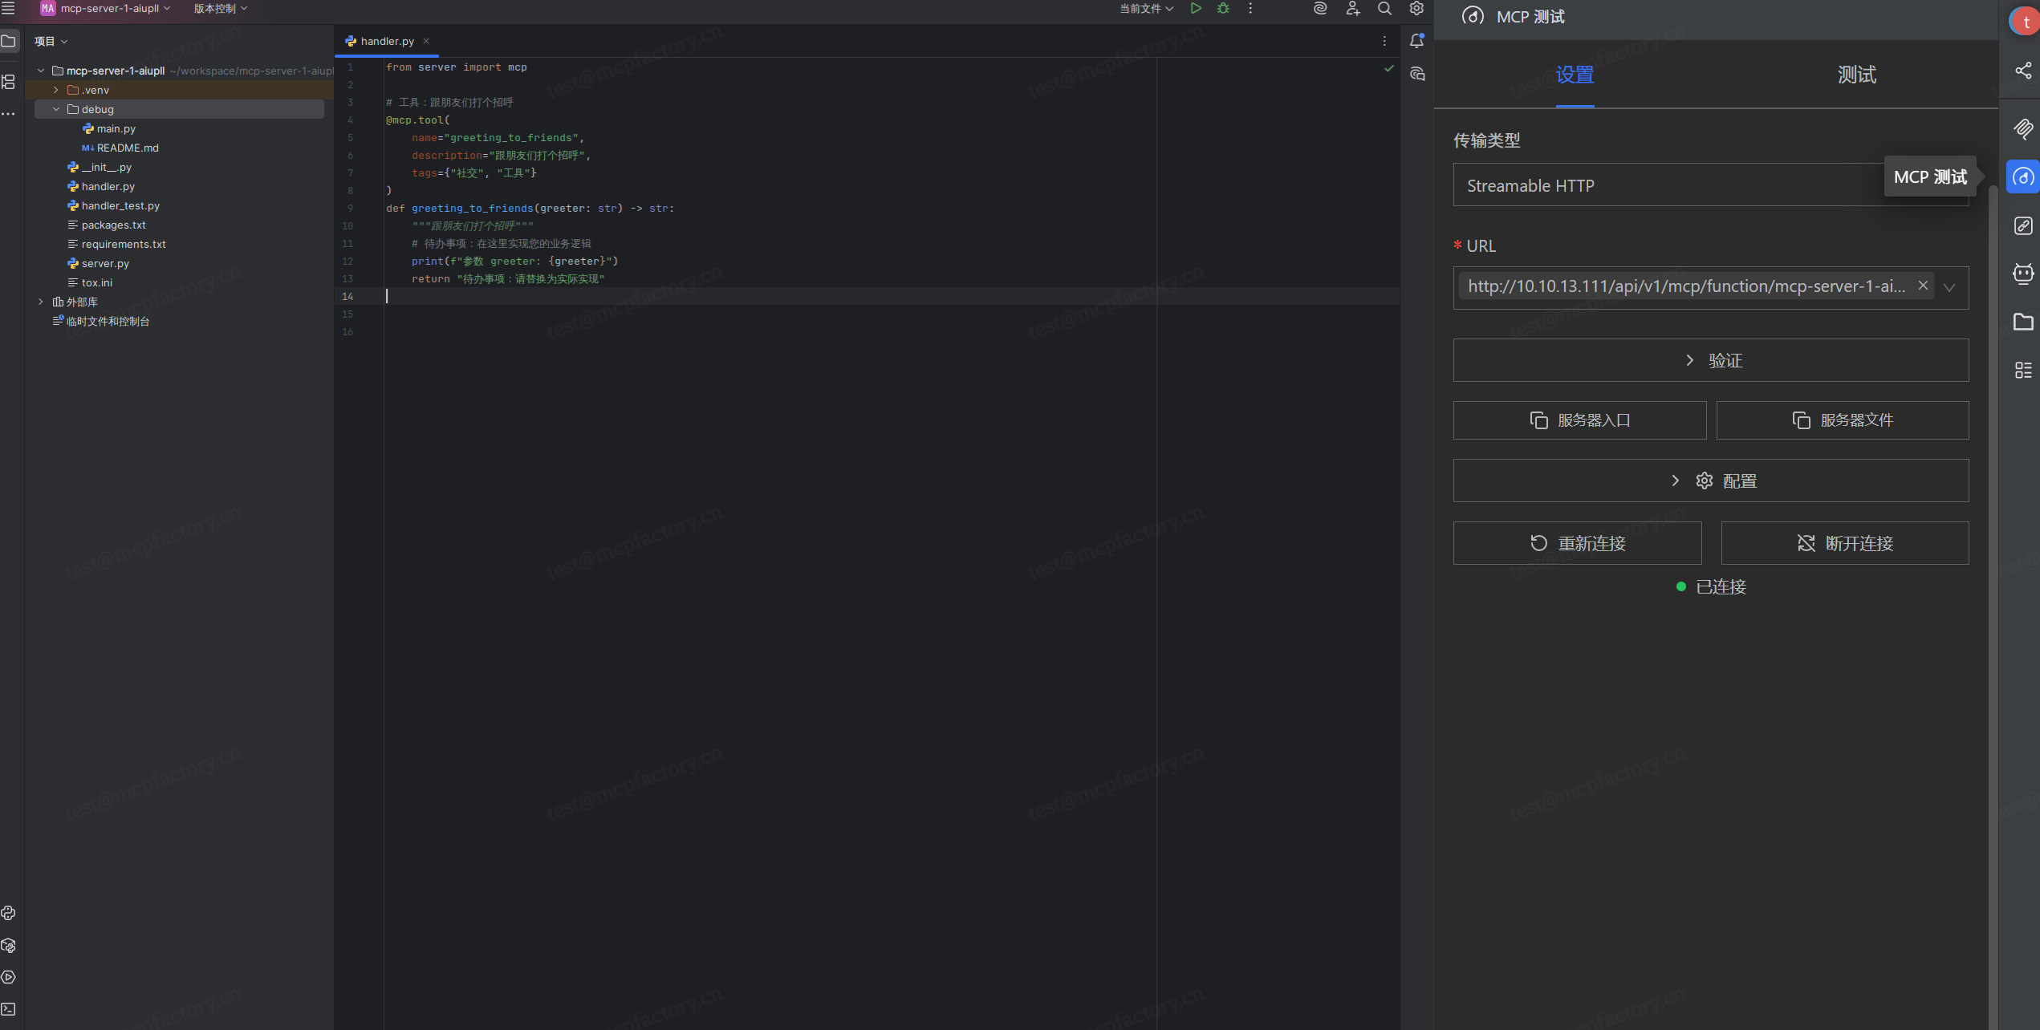The width and height of the screenshot is (2040, 1030).
Task: Expand the 配置 section
Action: 1710,481
